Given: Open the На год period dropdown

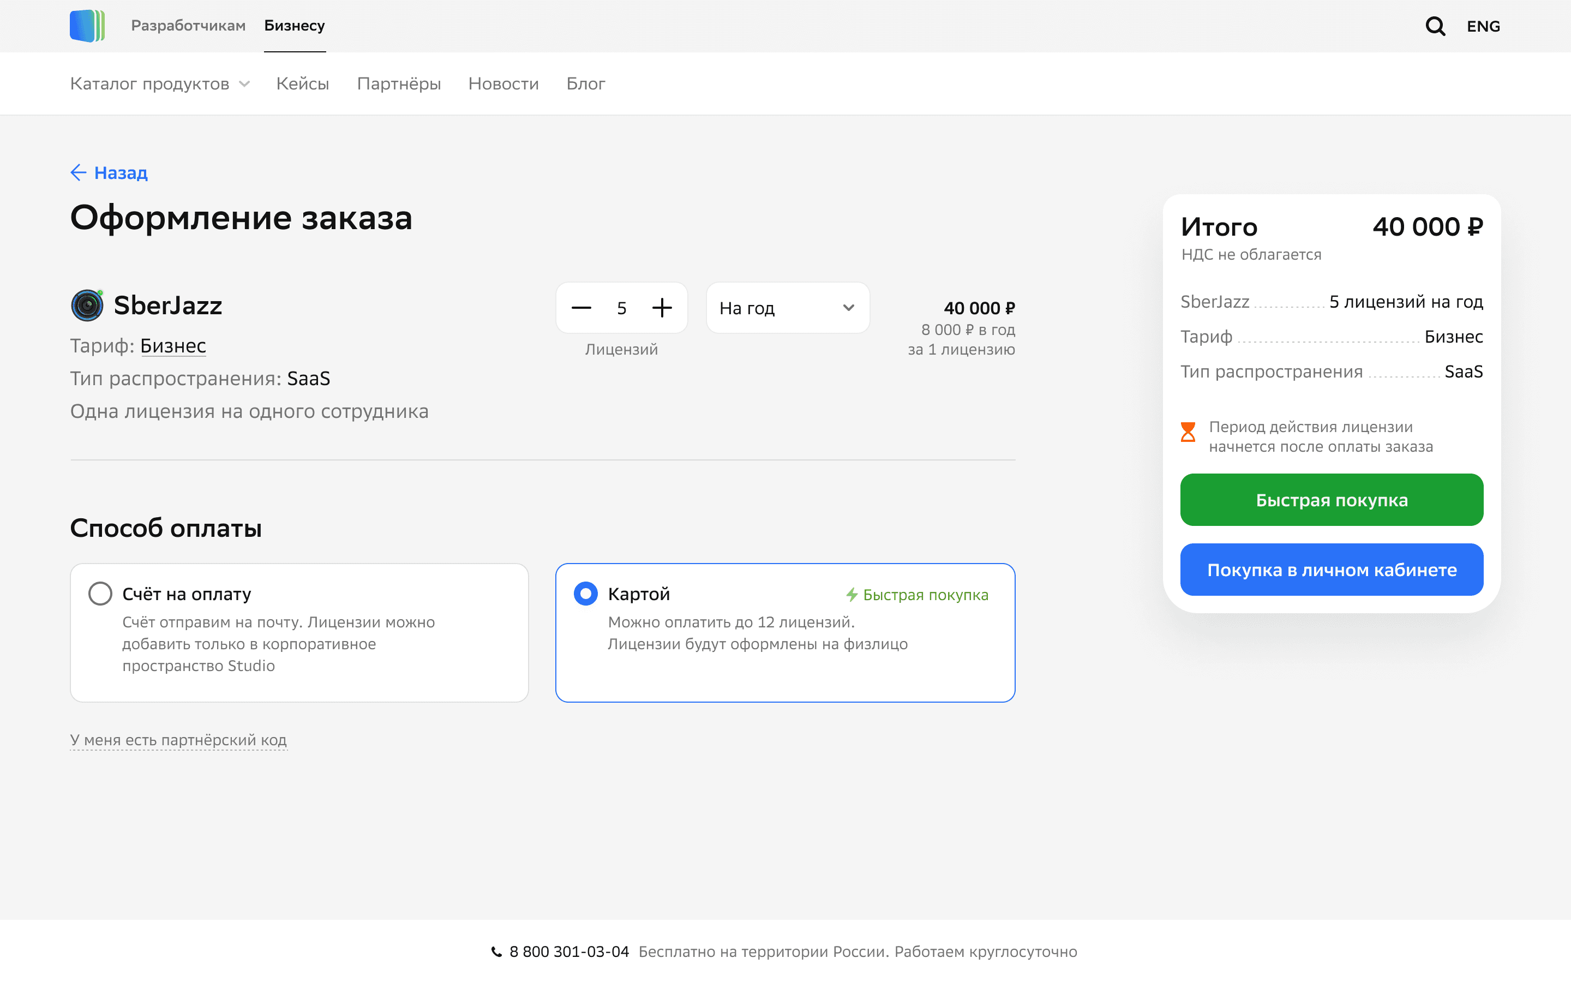Looking at the screenshot, I should [788, 308].
